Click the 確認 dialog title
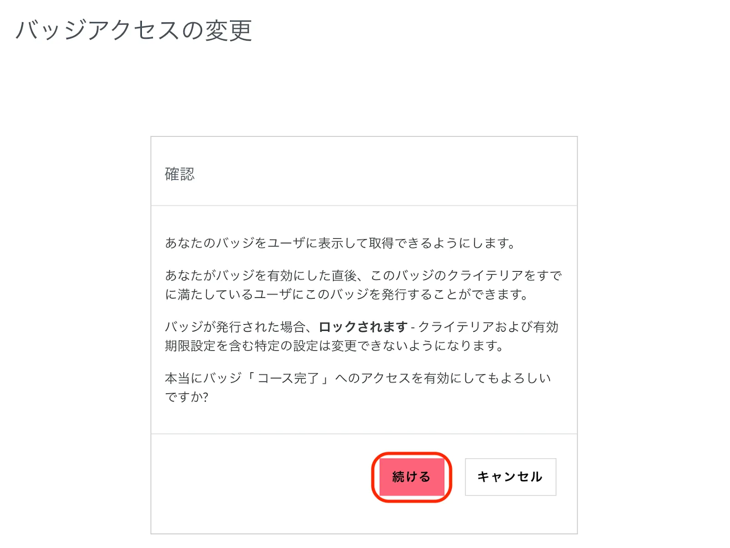 179,174
